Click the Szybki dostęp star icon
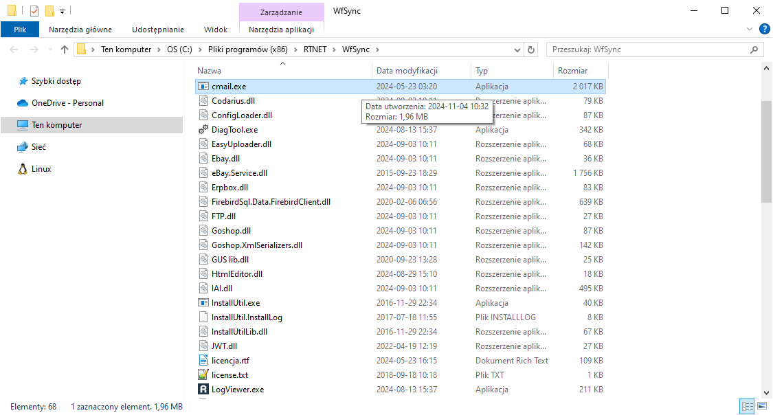The height and width of the screenshot is (415, 773). pyautogui.click(x=23, y=81)
